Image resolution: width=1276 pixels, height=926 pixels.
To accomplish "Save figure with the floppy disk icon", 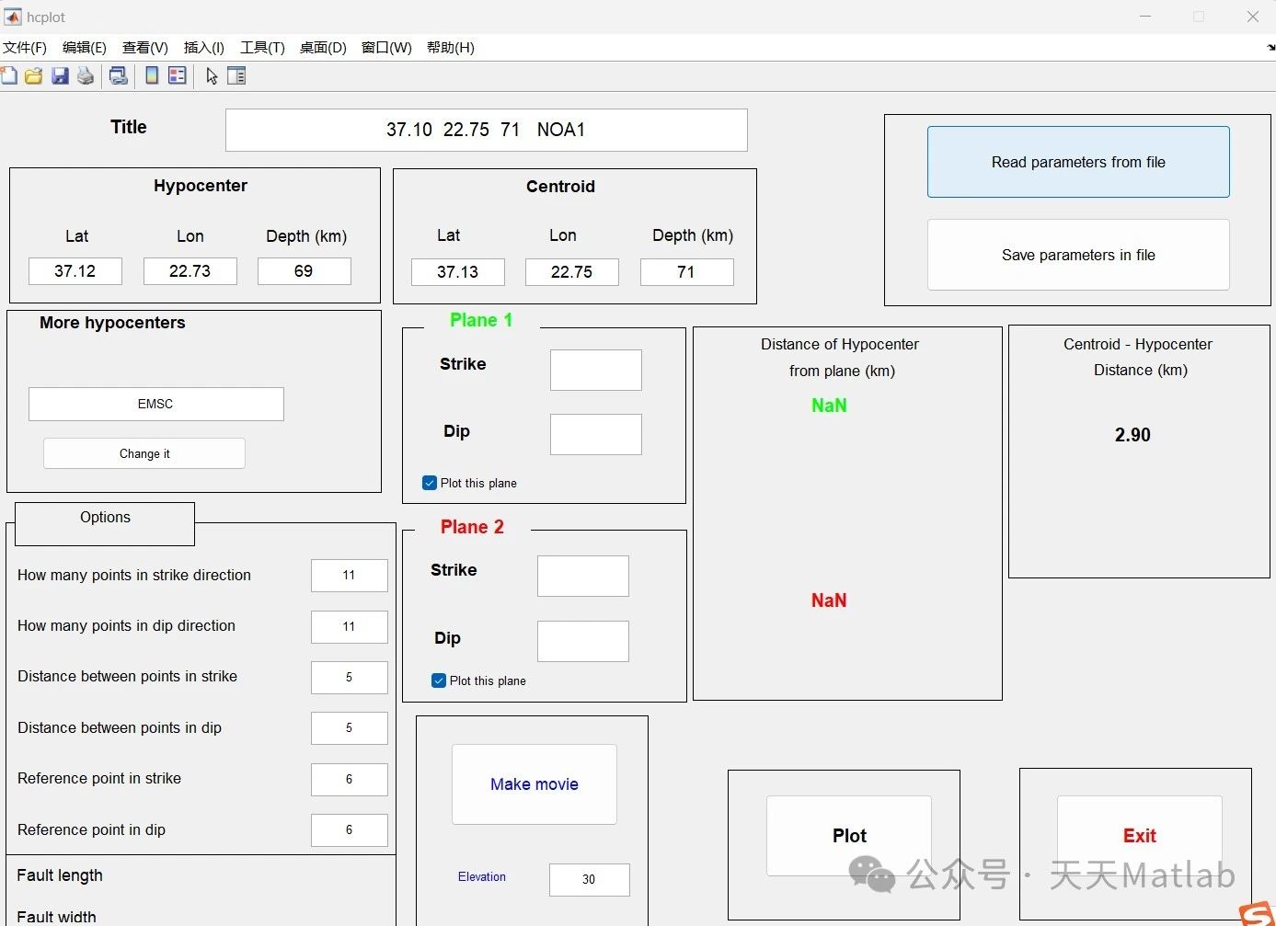I will [60, 76].
